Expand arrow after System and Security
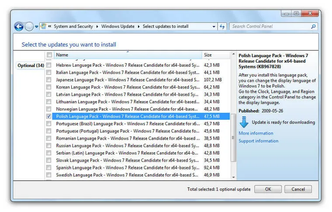 tap(97, 27)
